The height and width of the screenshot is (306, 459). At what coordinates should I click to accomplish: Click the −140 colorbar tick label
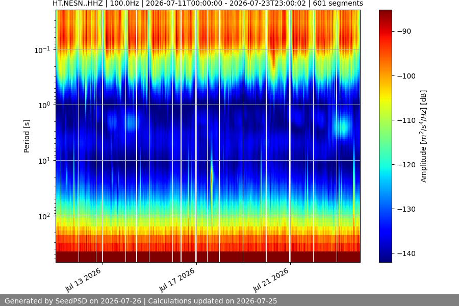(x=406, y=253)
